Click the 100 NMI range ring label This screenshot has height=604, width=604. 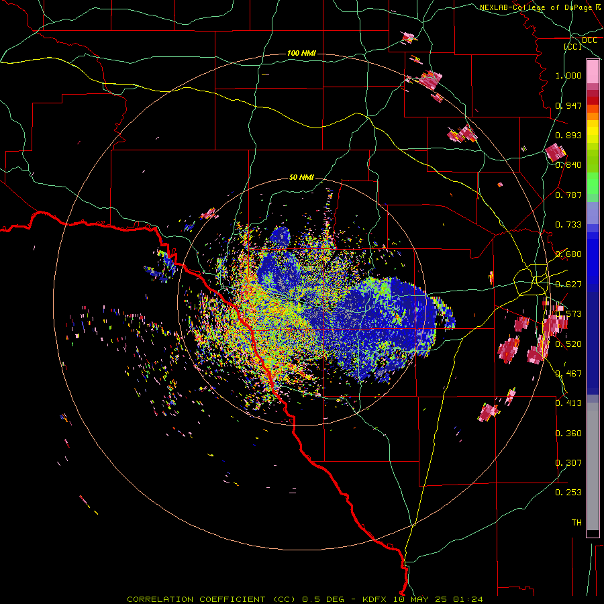(x=301, y=53)
